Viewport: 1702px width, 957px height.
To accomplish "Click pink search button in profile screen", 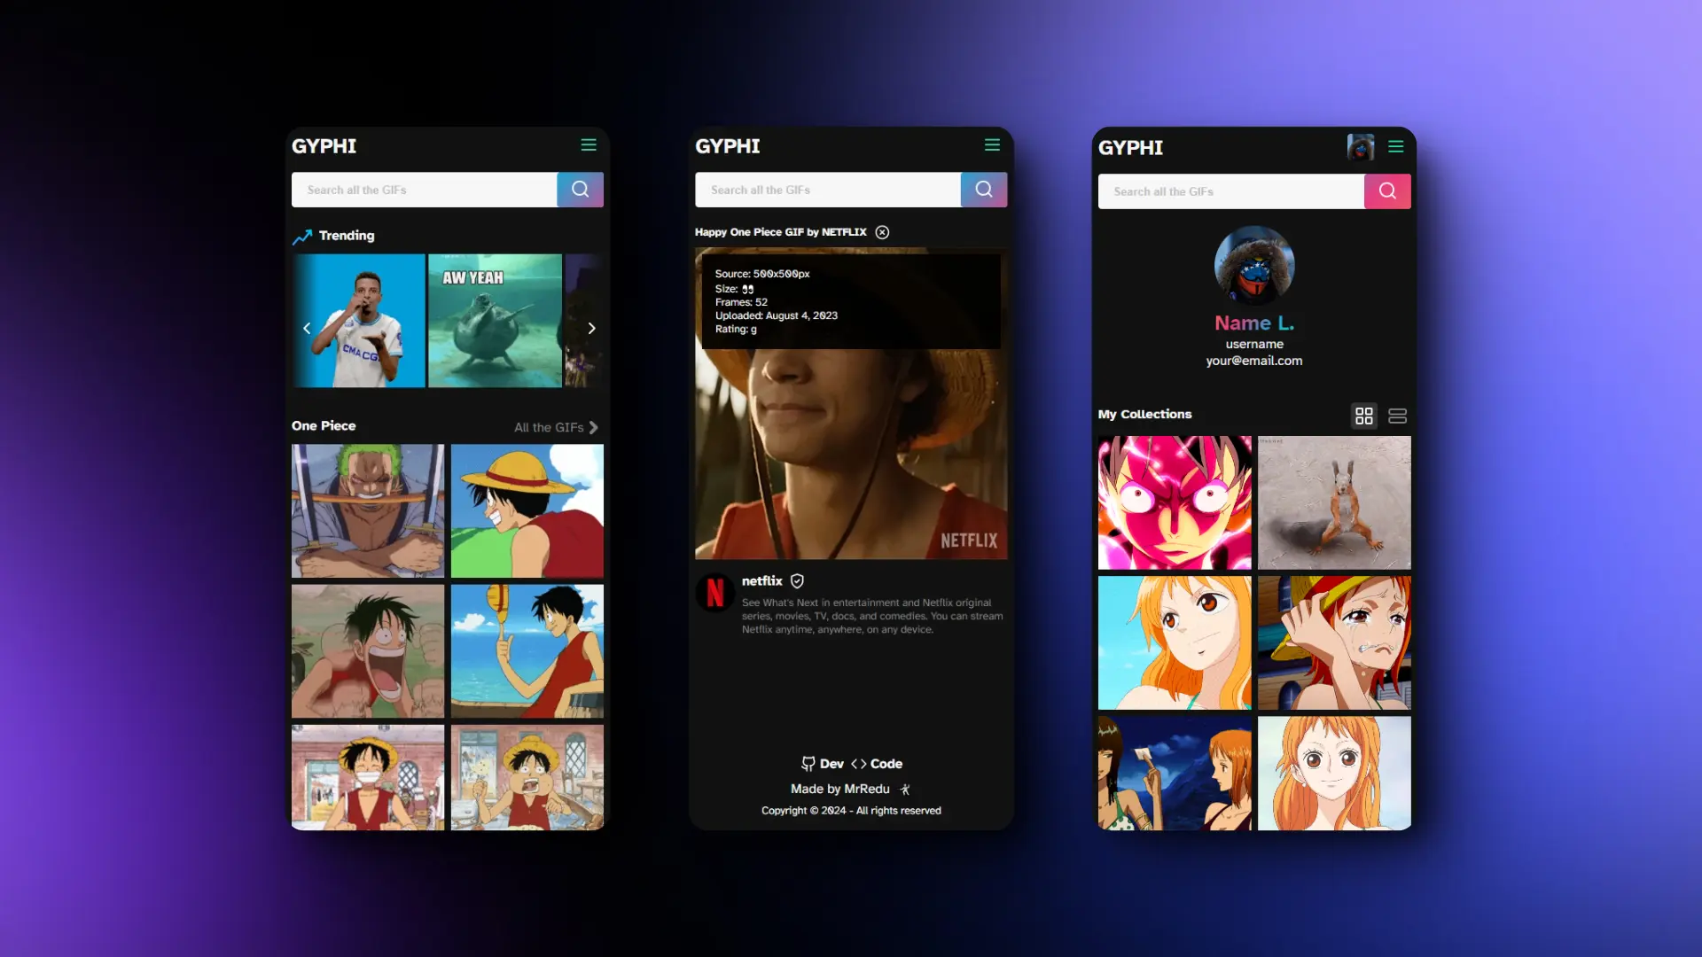I will tap(1387, 191).
